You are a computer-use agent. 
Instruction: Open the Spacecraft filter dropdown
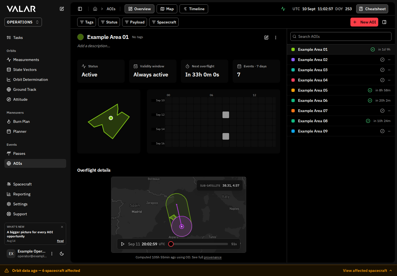click(x=164, y=22)
